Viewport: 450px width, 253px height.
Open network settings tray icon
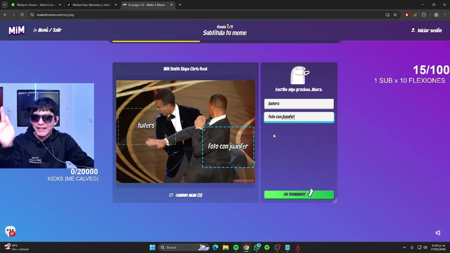[419, 247]
